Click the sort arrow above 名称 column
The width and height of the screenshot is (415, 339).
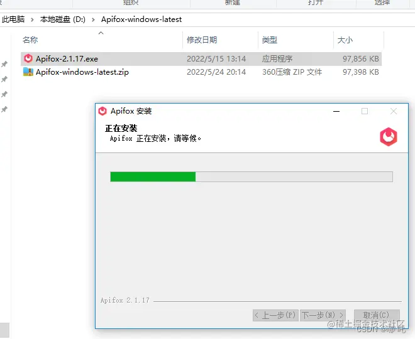tap(101, 33)
